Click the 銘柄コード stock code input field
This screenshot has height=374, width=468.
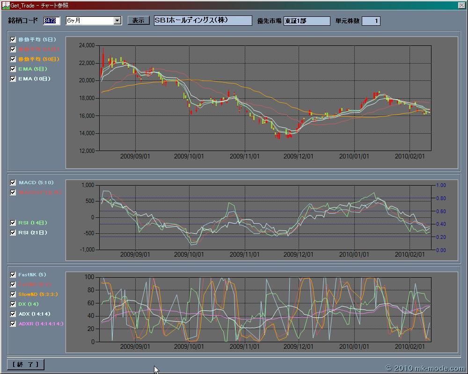pos(51,21)
